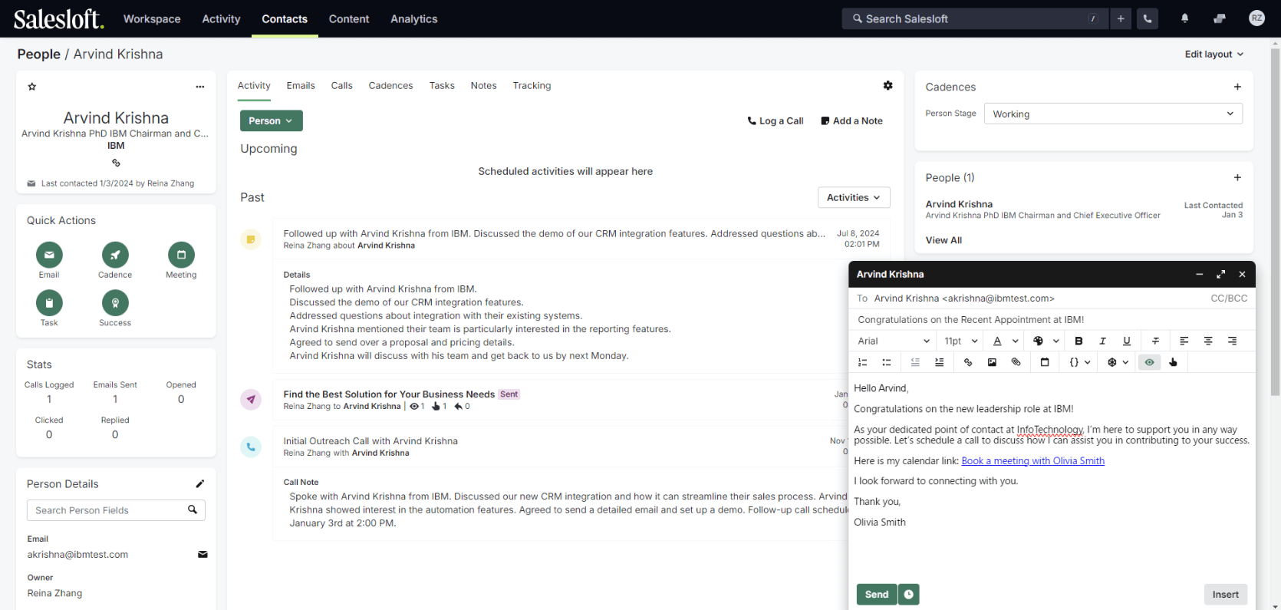Click the Cadence quick action icon
Viewport: 1281px width, 610px height.
coord(115,255)
